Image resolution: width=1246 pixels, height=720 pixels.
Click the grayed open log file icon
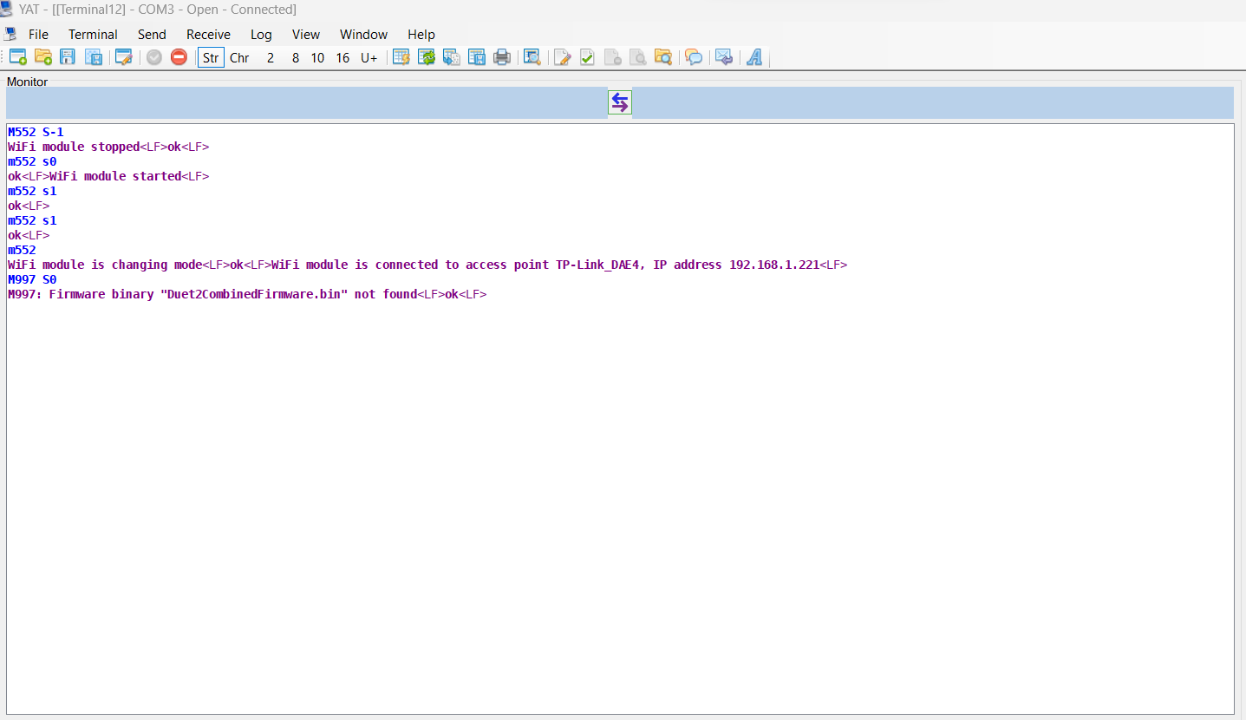[637, 57]
